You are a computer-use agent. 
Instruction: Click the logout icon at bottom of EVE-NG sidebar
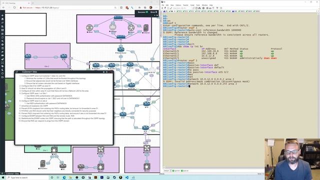[x=2, y=77]
